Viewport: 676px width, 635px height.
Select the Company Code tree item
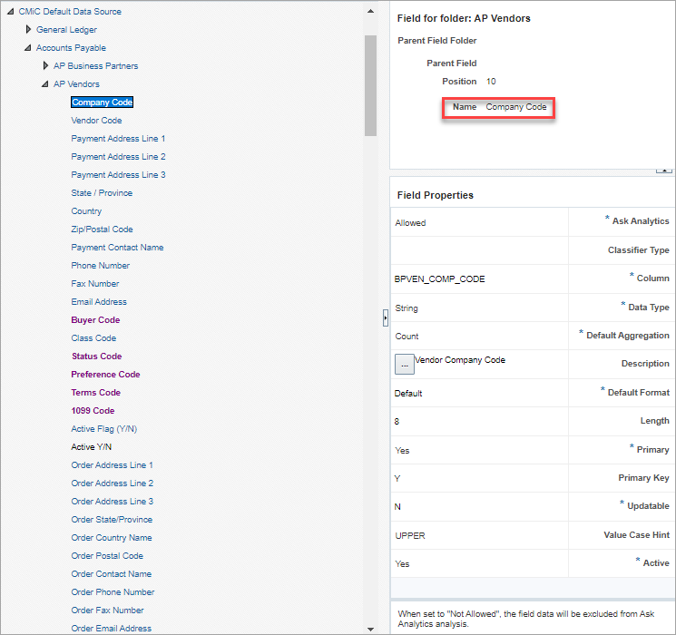coord(103,103)
